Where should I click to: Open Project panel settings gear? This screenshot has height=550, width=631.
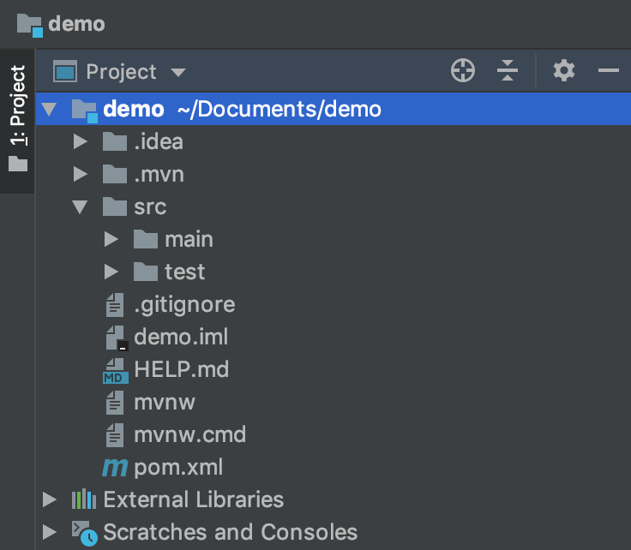pos(563,71)
